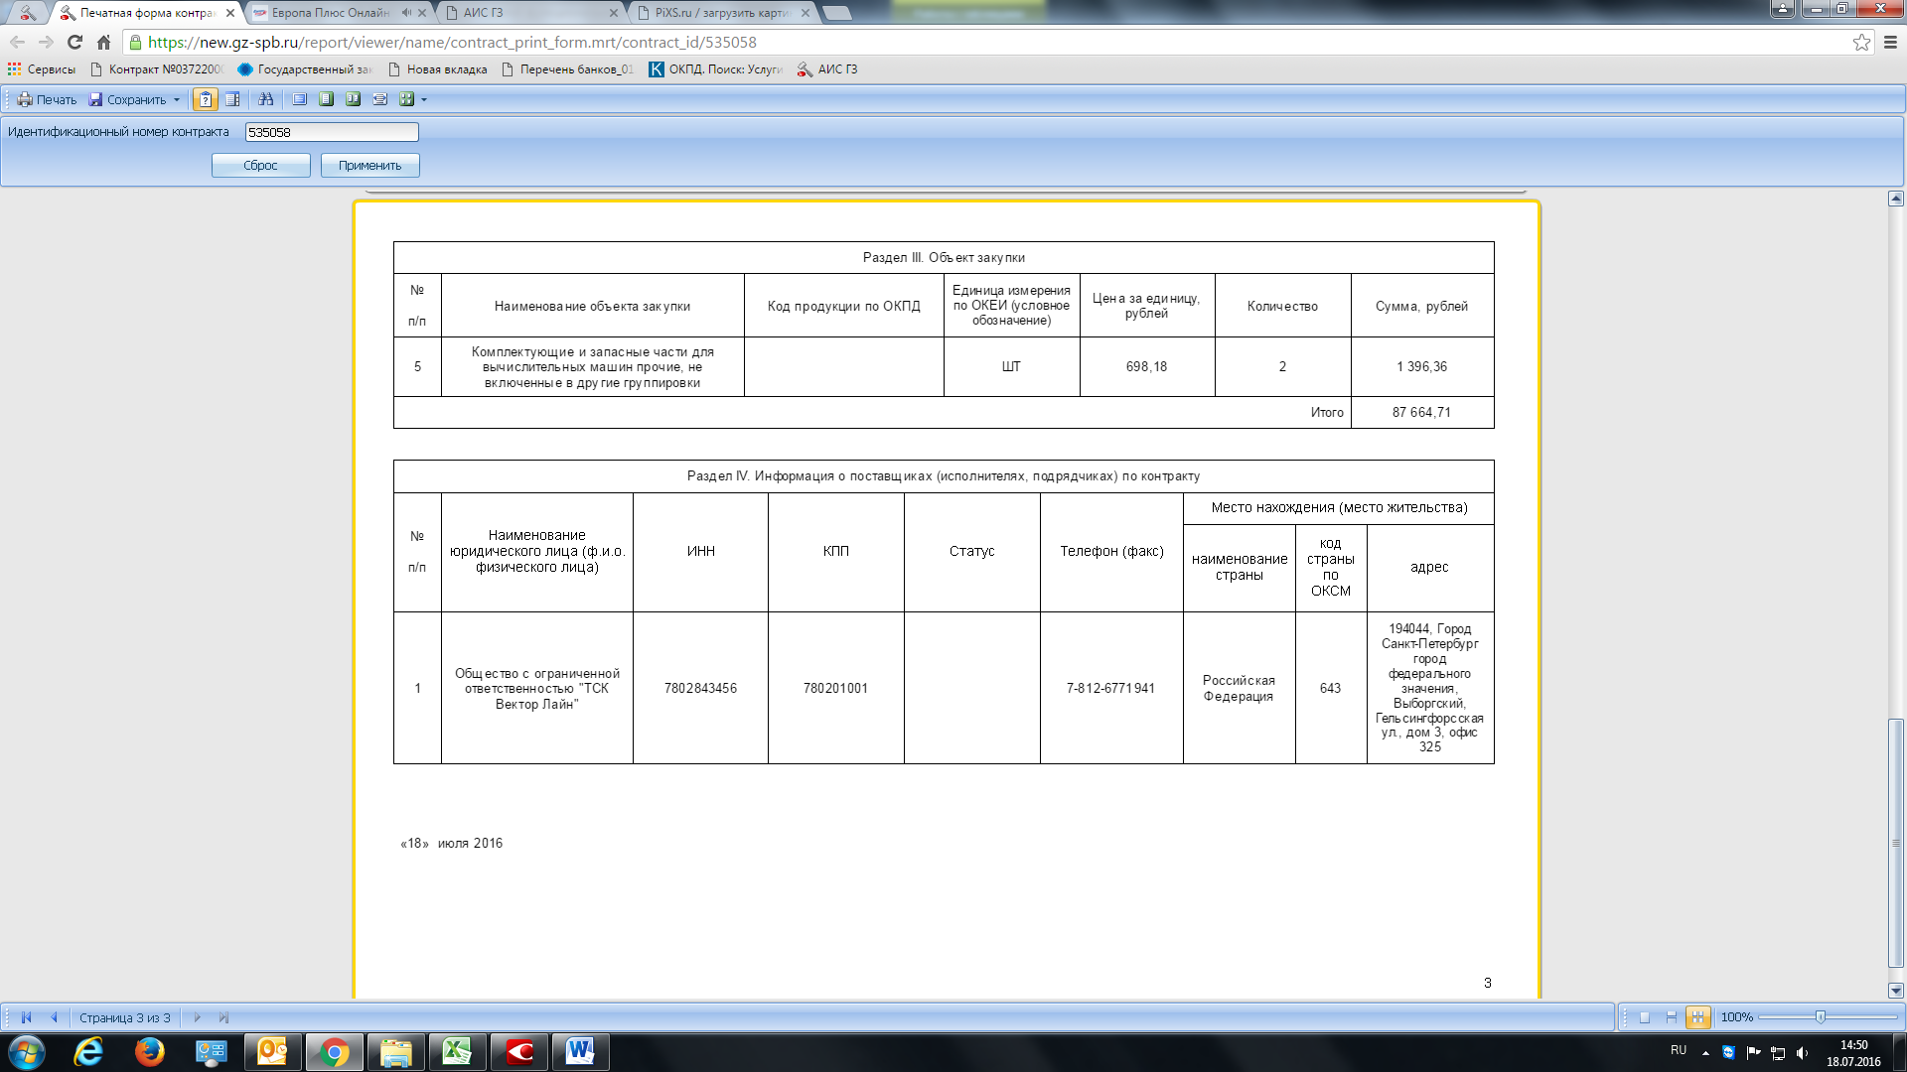The image size is (1907, 1072).
Task: Click the RU language indicator
Action: pyautogui.click(x=1679, y=1050)
